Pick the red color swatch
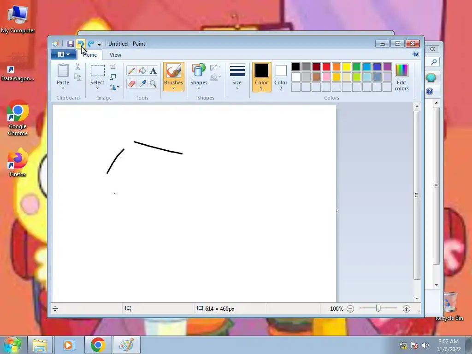 pyautogui.click(x=326, y=67)
